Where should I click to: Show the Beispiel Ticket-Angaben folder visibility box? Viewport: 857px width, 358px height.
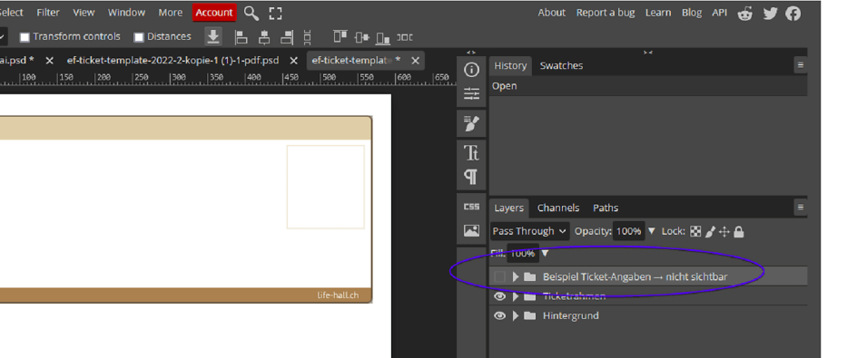(x=499, y=276)
